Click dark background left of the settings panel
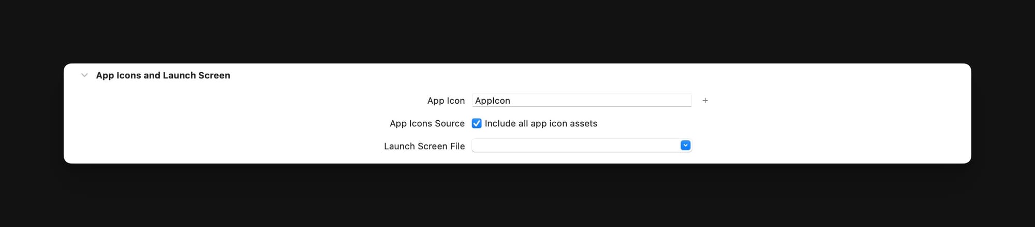Viewport: 1035px width, 227px height. pos(31,113)
